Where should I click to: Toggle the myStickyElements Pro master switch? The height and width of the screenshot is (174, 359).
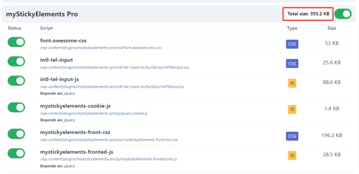point(343,14)
